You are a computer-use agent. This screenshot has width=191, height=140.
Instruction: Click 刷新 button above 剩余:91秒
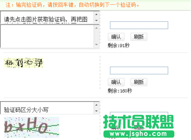[x=139, y=37]
